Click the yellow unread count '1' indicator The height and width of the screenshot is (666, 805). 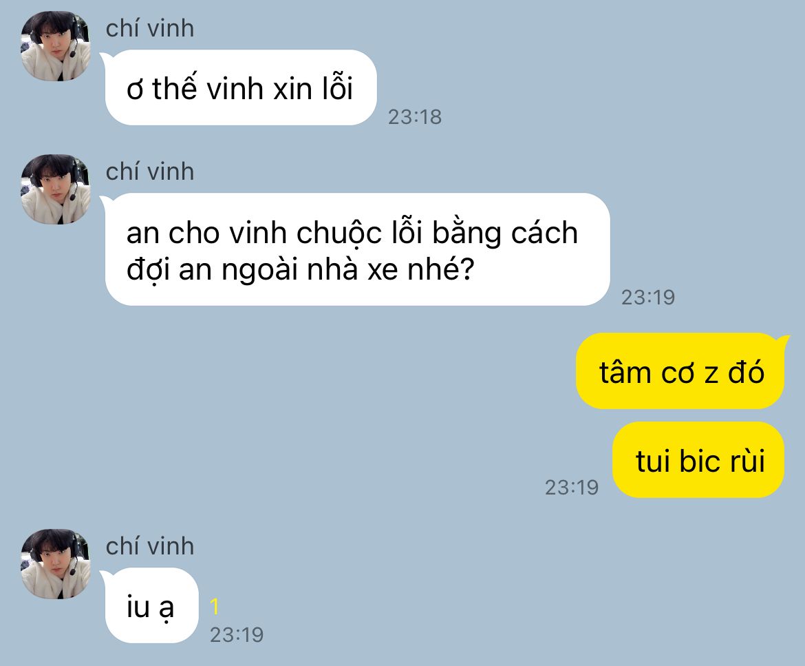point(215,607)
